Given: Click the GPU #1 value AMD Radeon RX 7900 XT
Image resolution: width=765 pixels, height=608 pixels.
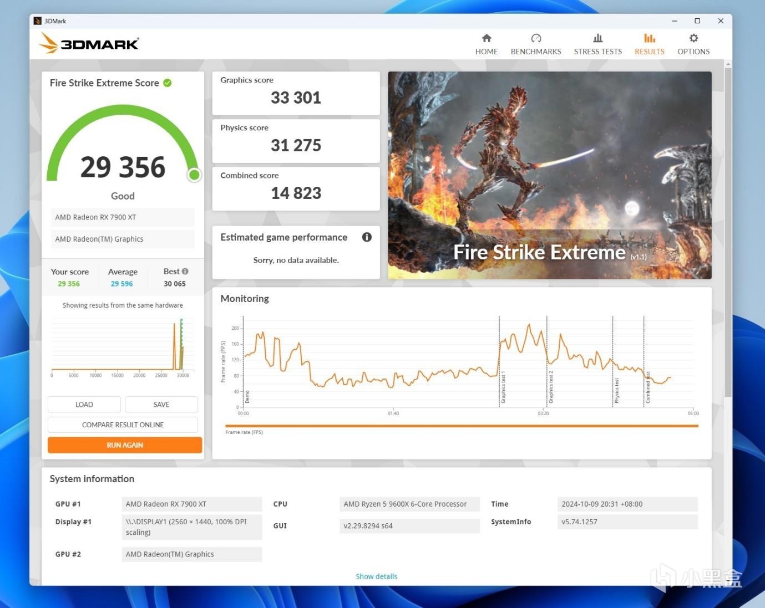Looking at the screenshot, I should (192, 504).
